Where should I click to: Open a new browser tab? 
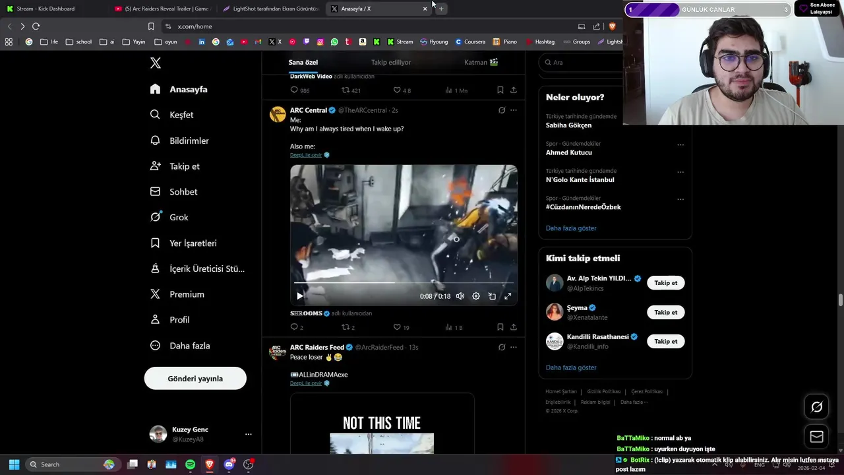tap(441, 9)
